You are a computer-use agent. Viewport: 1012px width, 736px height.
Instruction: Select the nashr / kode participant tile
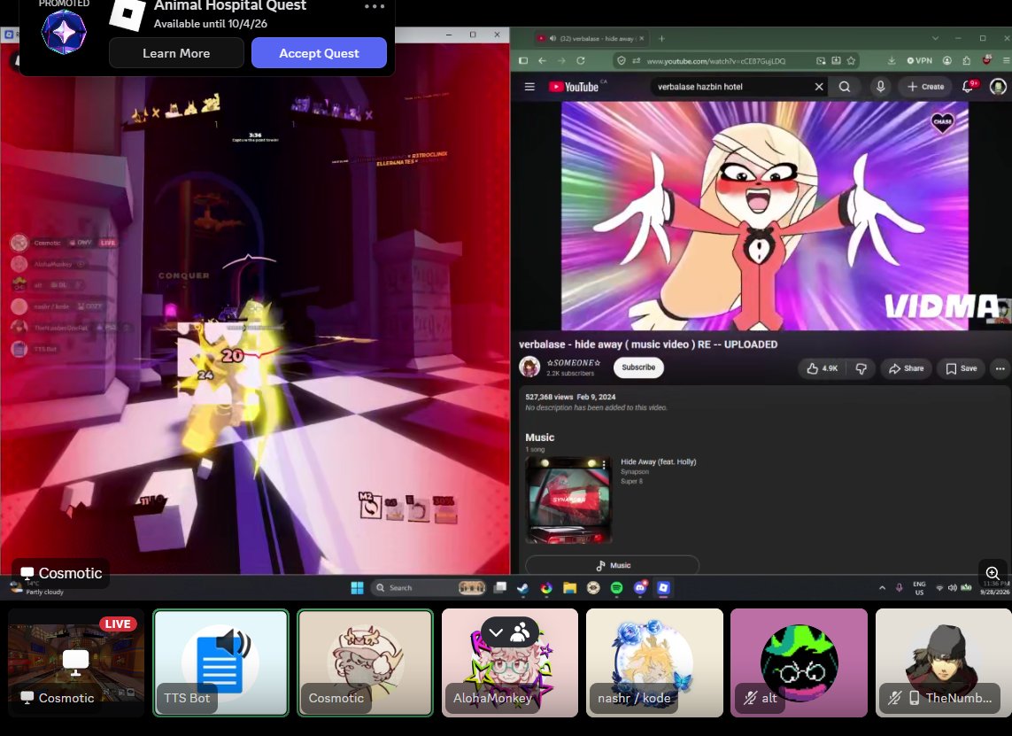[x=654, y=663]
